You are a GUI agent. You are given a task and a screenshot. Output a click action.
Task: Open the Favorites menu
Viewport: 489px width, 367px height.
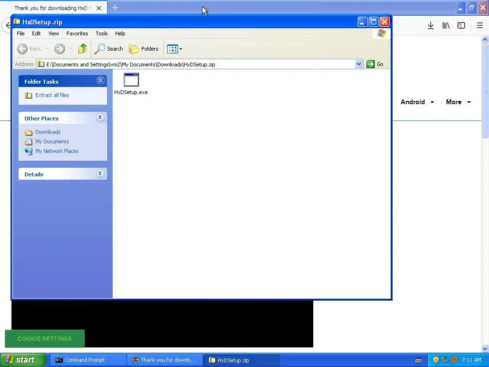[x=77, y=33]
